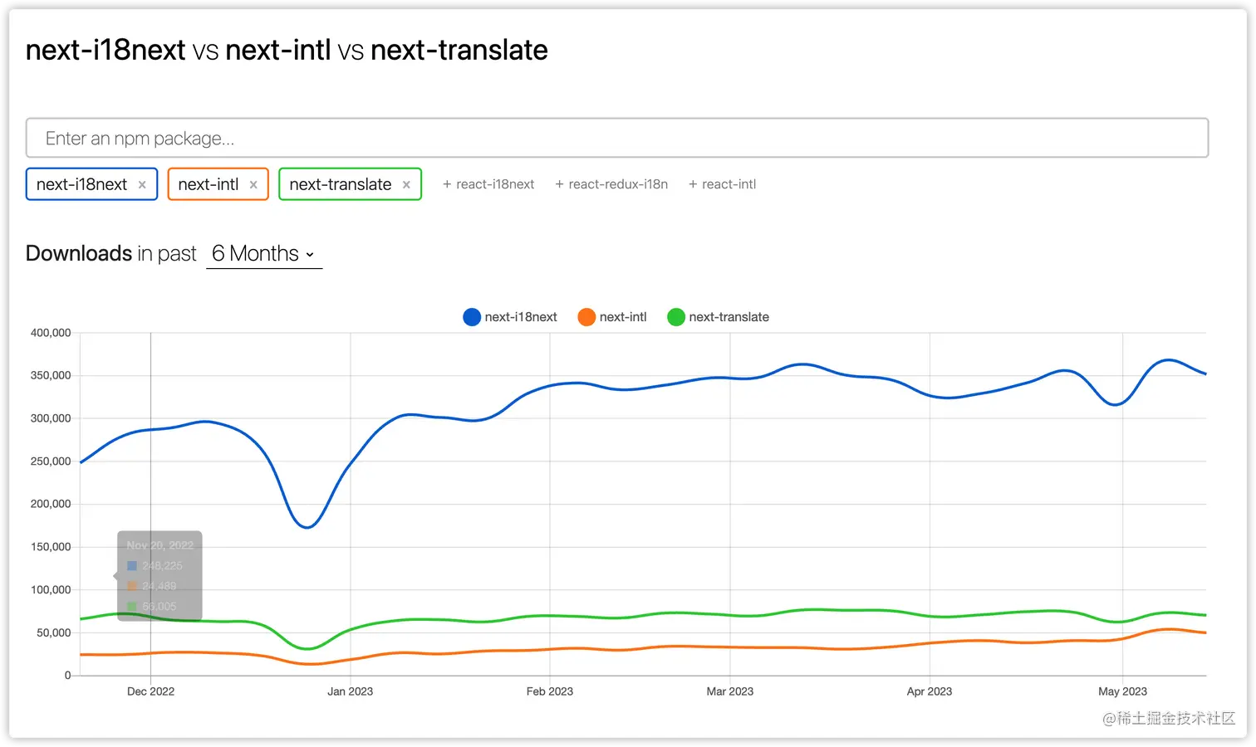The image size is (1256, 747).
Task: Click the next-i18next legend label
Action: tap(521, 317)
